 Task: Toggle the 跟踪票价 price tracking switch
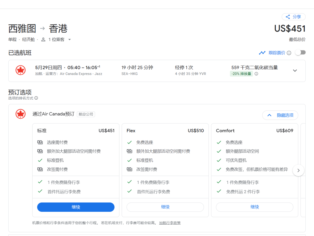(301, 52)
